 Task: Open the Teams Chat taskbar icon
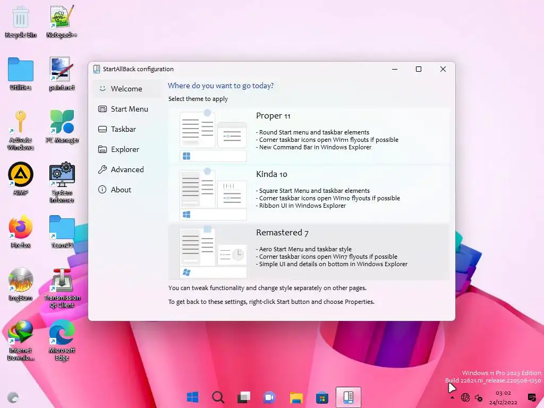click(x=269, y=397)
